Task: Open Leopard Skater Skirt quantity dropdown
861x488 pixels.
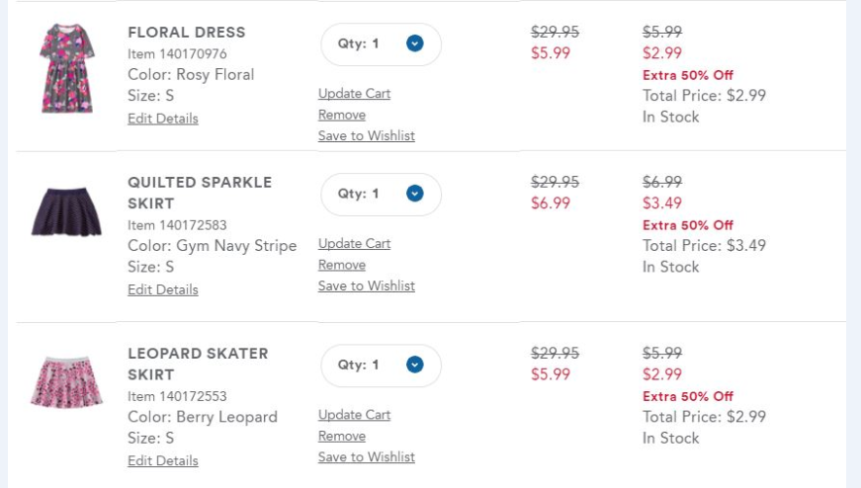Action: point(381,366)
